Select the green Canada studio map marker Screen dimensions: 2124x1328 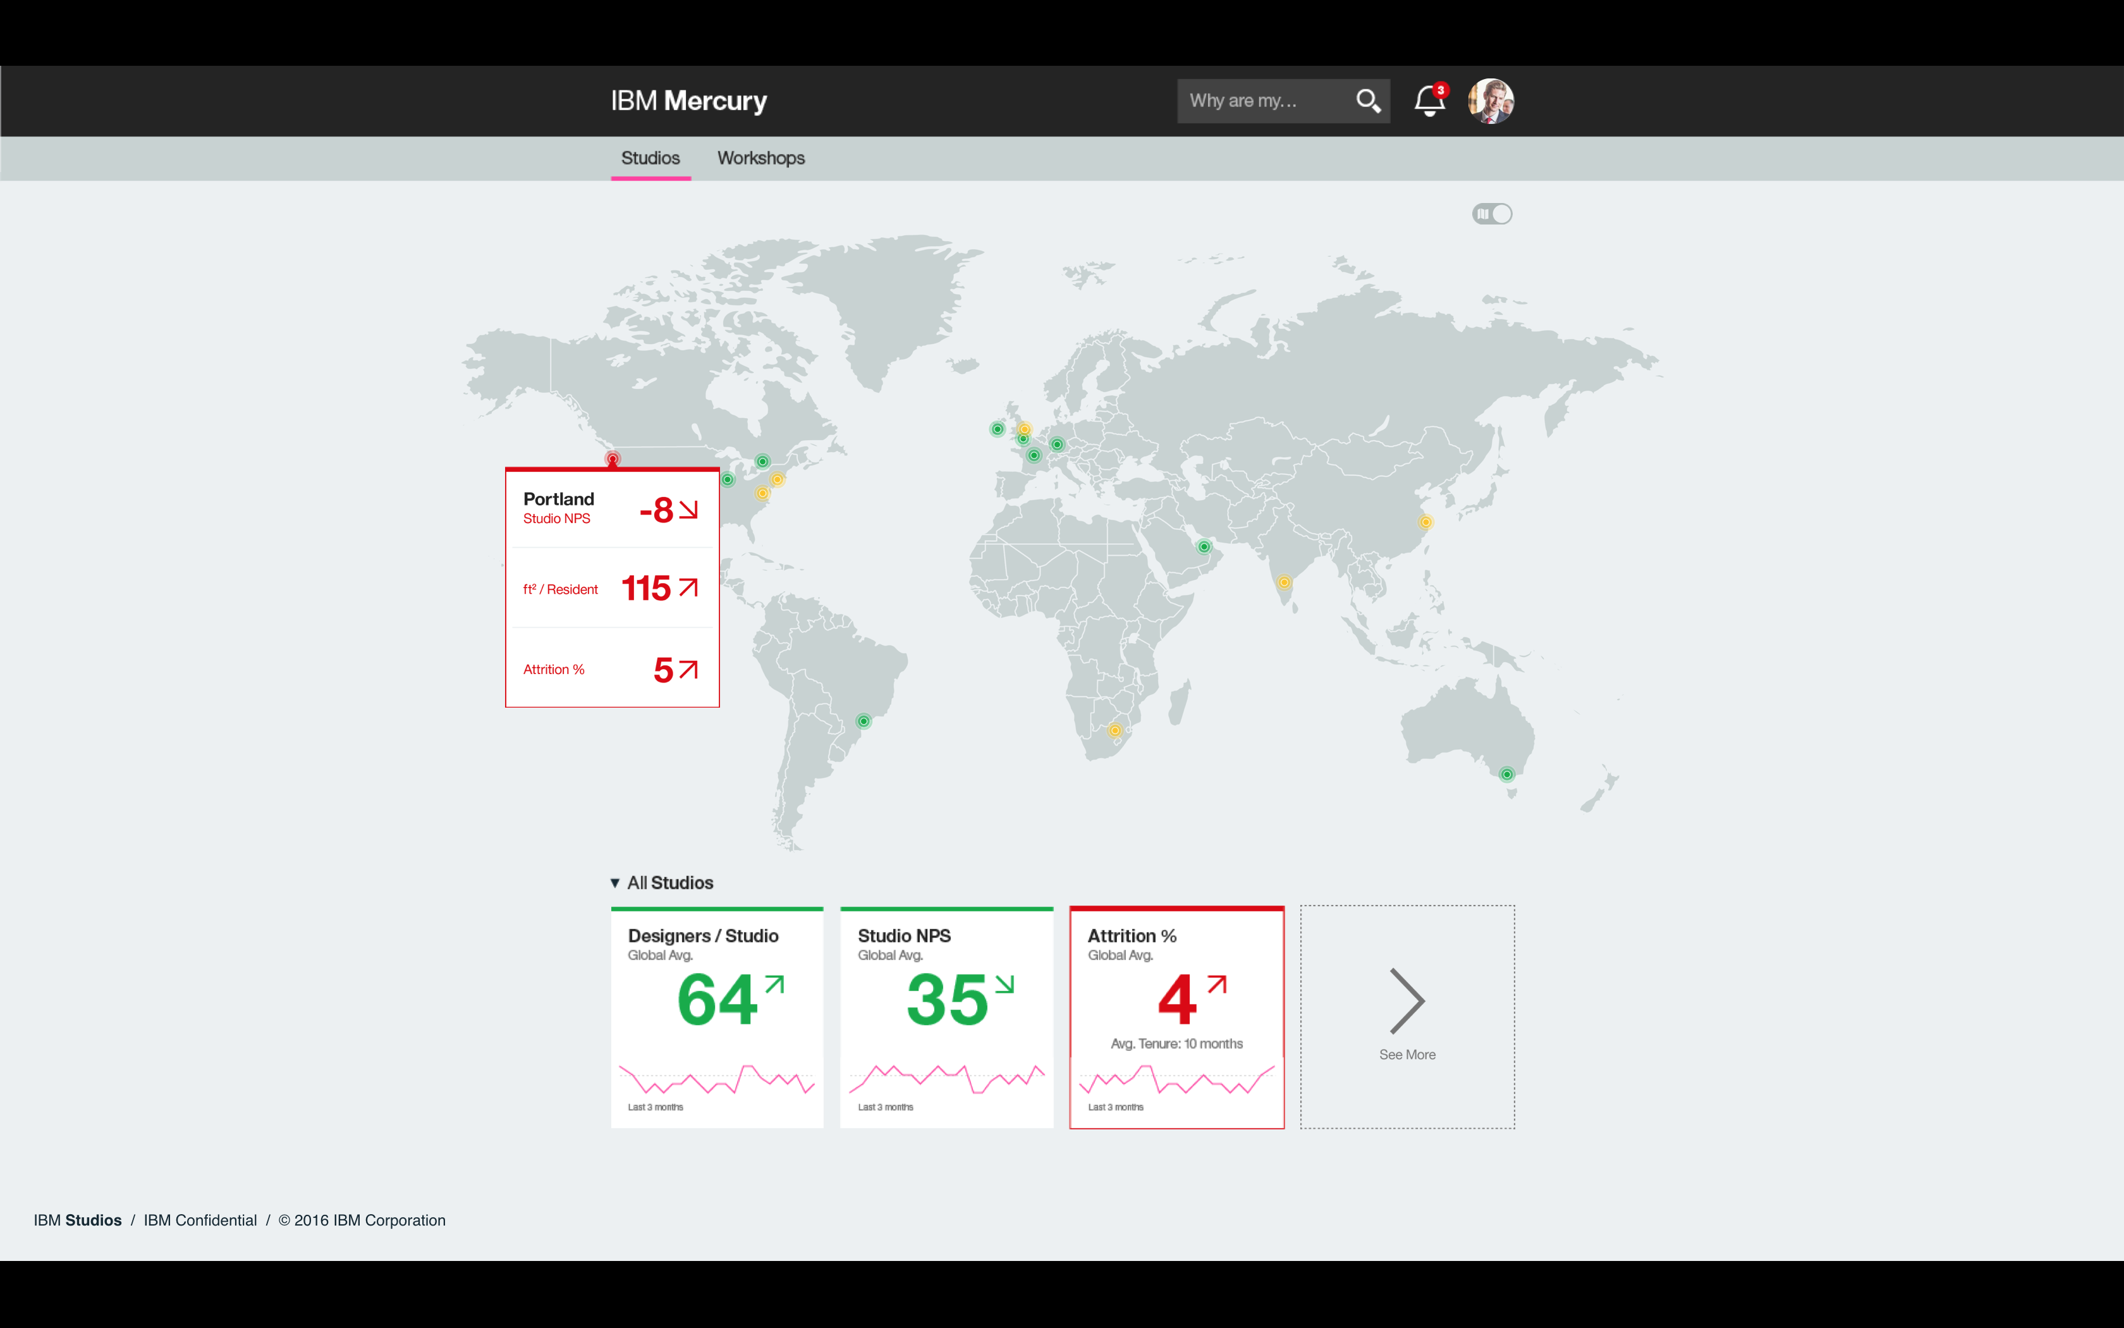(x=763, y=461)
